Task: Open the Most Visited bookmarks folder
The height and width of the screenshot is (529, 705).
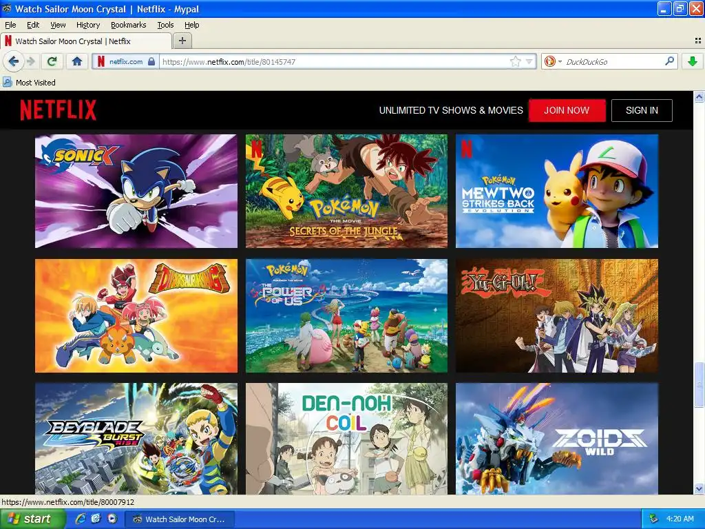Action: (30, 83)
